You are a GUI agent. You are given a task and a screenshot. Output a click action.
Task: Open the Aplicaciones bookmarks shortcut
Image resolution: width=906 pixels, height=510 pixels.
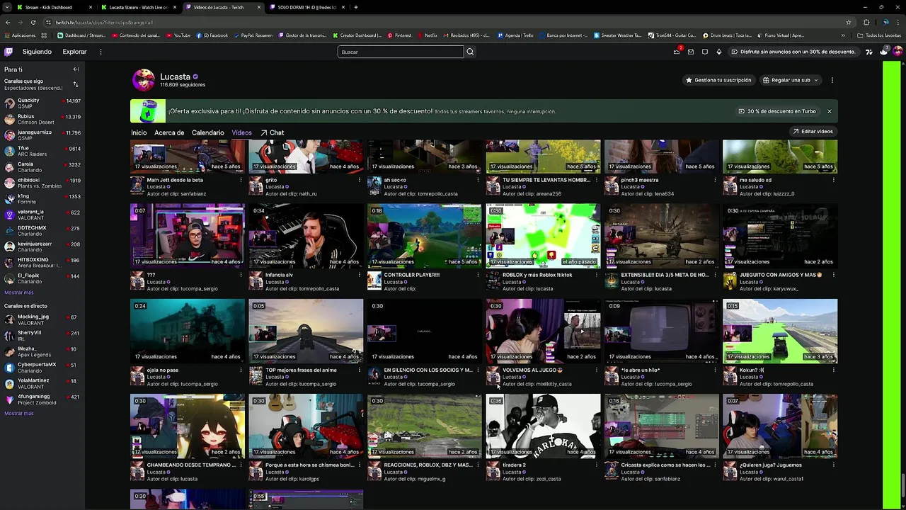[x=20, y=35]
